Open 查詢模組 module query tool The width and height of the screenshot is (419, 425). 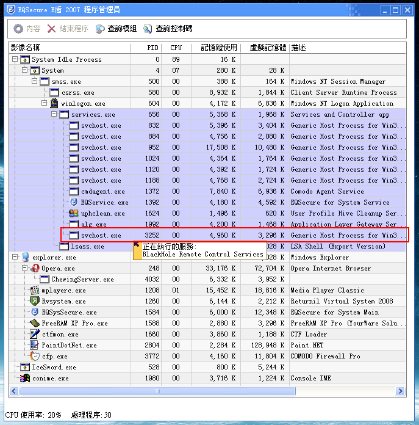click(x=116, y=29)
